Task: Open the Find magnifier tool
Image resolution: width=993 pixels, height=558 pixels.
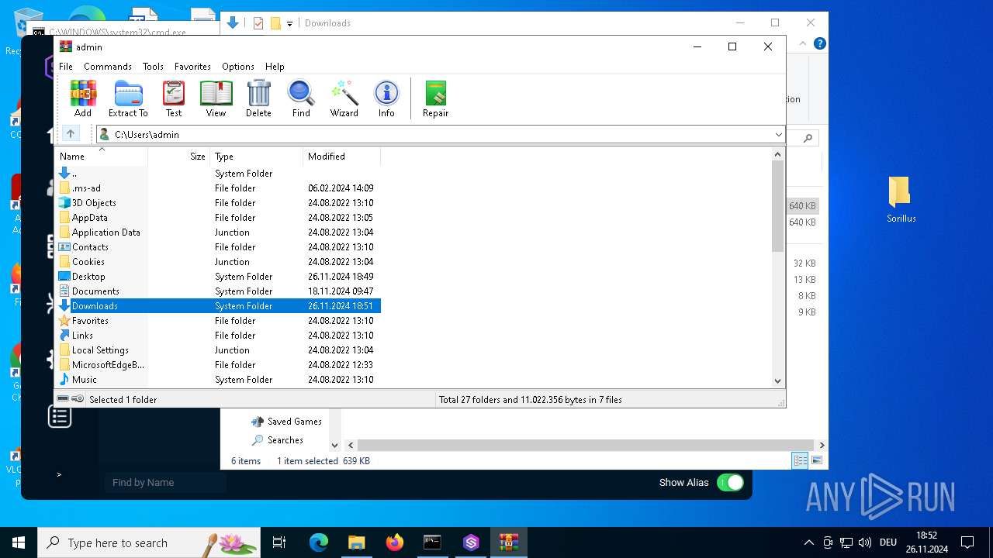Action: 301,98
